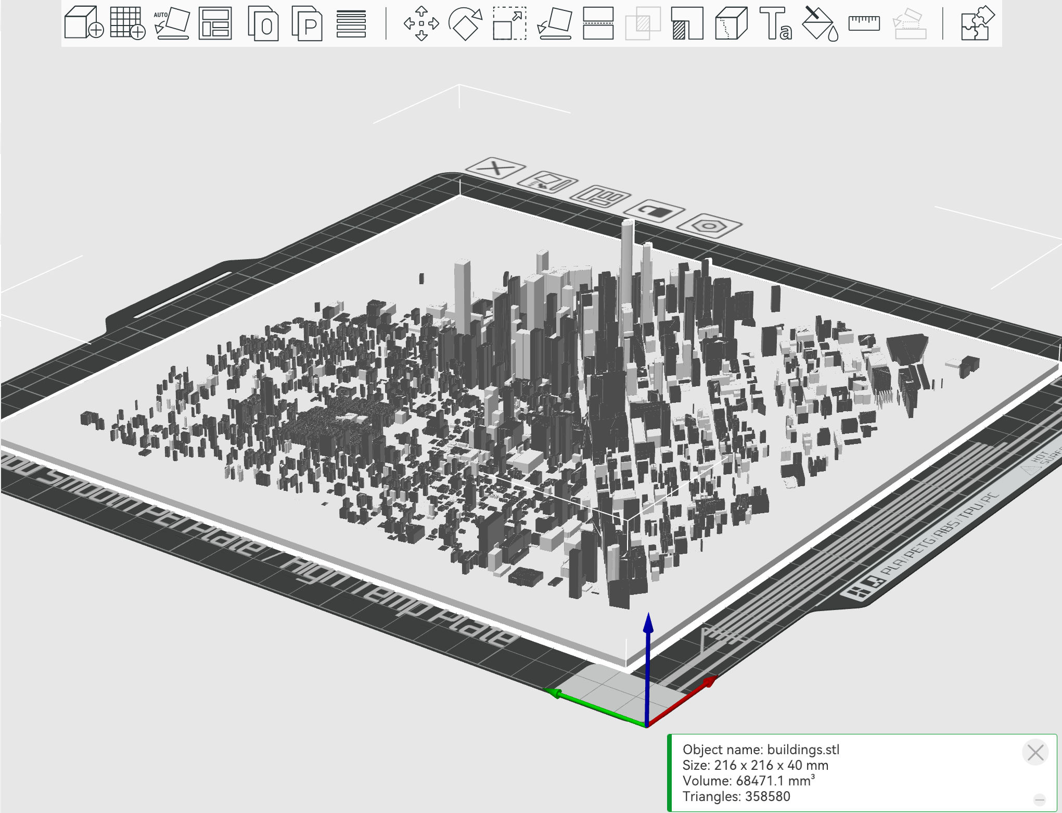The width and height of the screenshot is (1062, 813).
Task: Switch to Assembly view puzzle icon
Action: coord(978,23)
